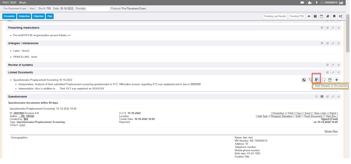This screenshot has width=351, height=164.
Task: Click the unlink document broken-chain icon
Action: (310, 80)
